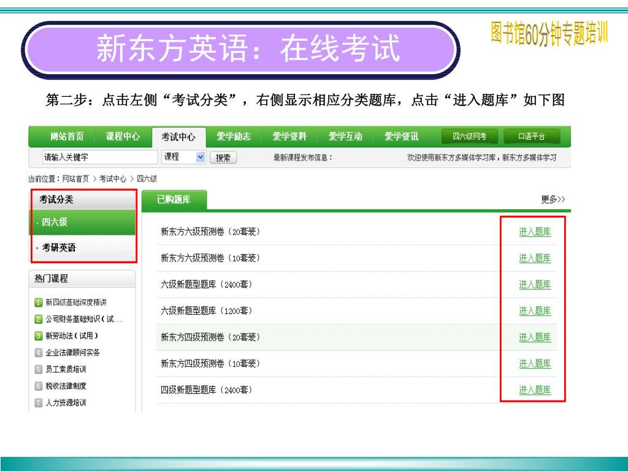The width and height of the screenshot is (628, 471).
Task: Click the 新东方四级预测卷（20套装） title text
Action: click(211, 337)
